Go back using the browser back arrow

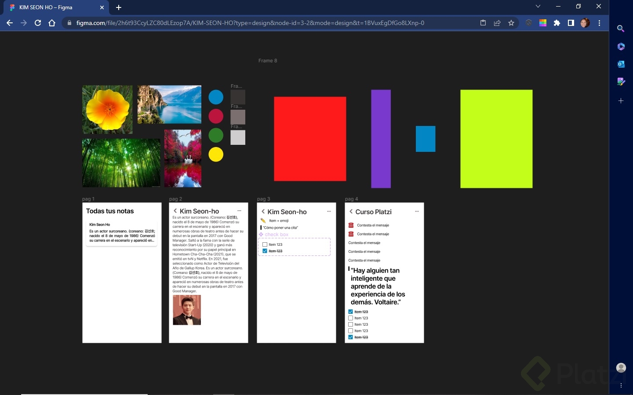[x=10, y=23]
